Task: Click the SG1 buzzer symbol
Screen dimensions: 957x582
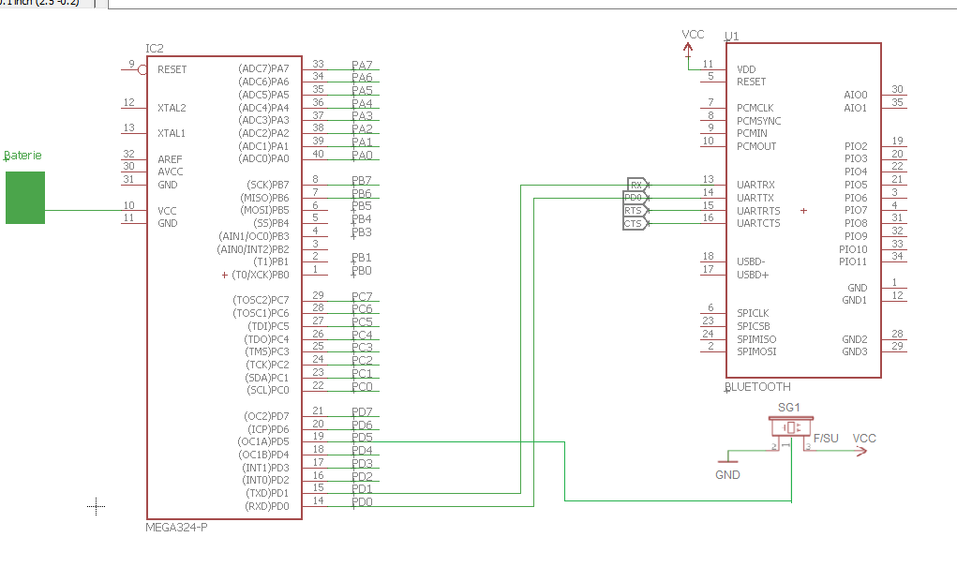Action: 790,427
